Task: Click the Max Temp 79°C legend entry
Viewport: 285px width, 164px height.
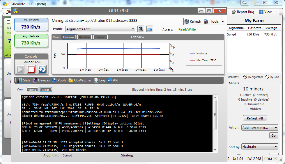Action: coord(203,60)
